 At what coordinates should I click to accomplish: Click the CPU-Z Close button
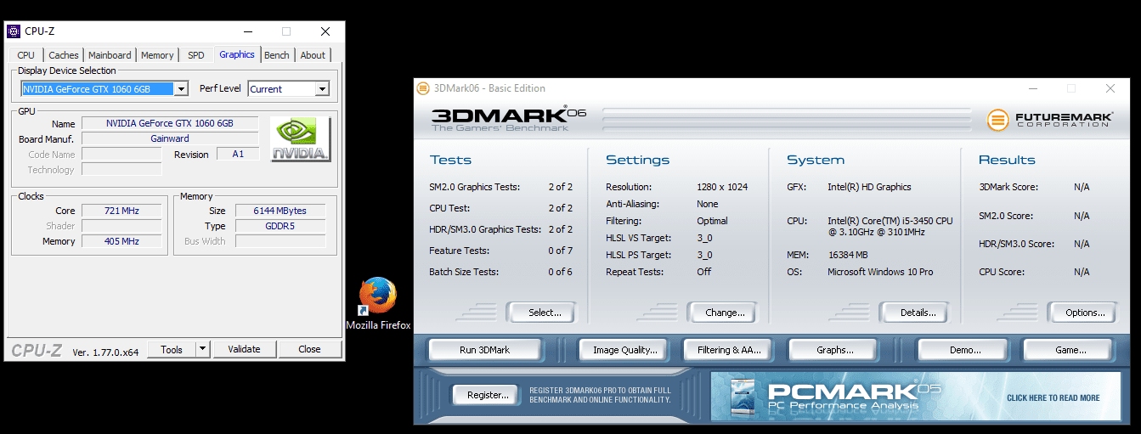tap(309, 349)
